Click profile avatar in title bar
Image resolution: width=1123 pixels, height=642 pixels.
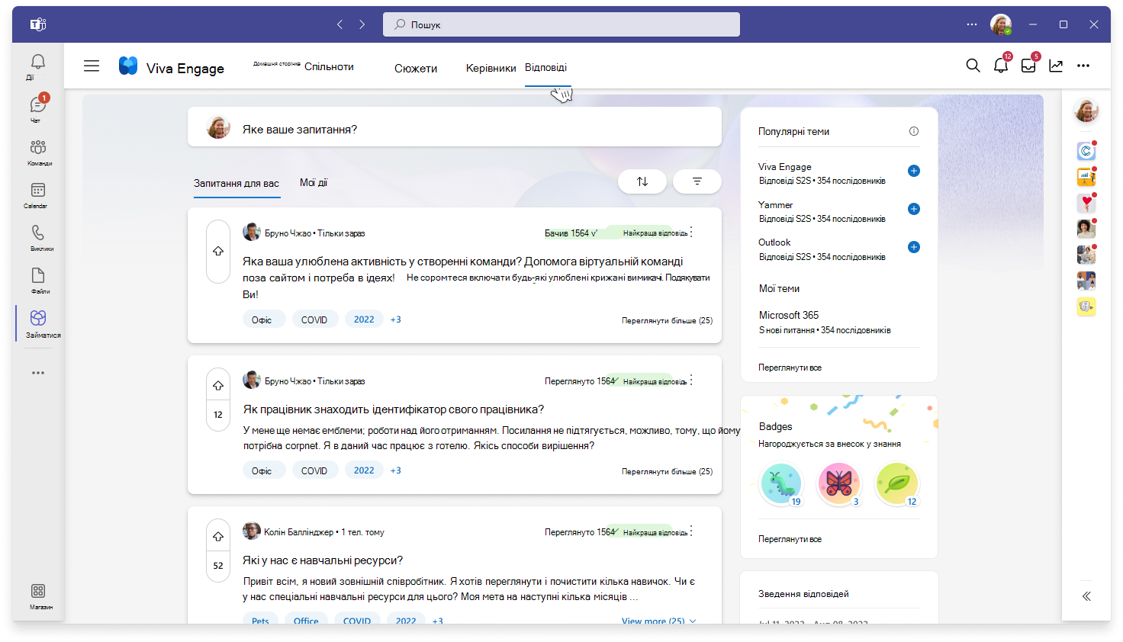(1001, 24)
